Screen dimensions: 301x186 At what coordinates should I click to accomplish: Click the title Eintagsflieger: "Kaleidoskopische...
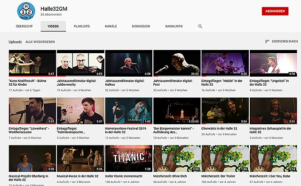pyautogui.click(x=71, y=130)
